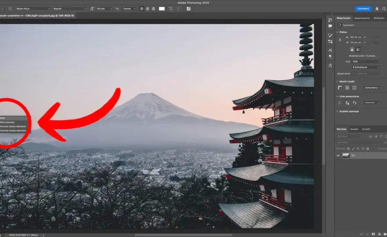
Task: Open the Brushes panel icon in dock
Action: click(x=330, y=35)
